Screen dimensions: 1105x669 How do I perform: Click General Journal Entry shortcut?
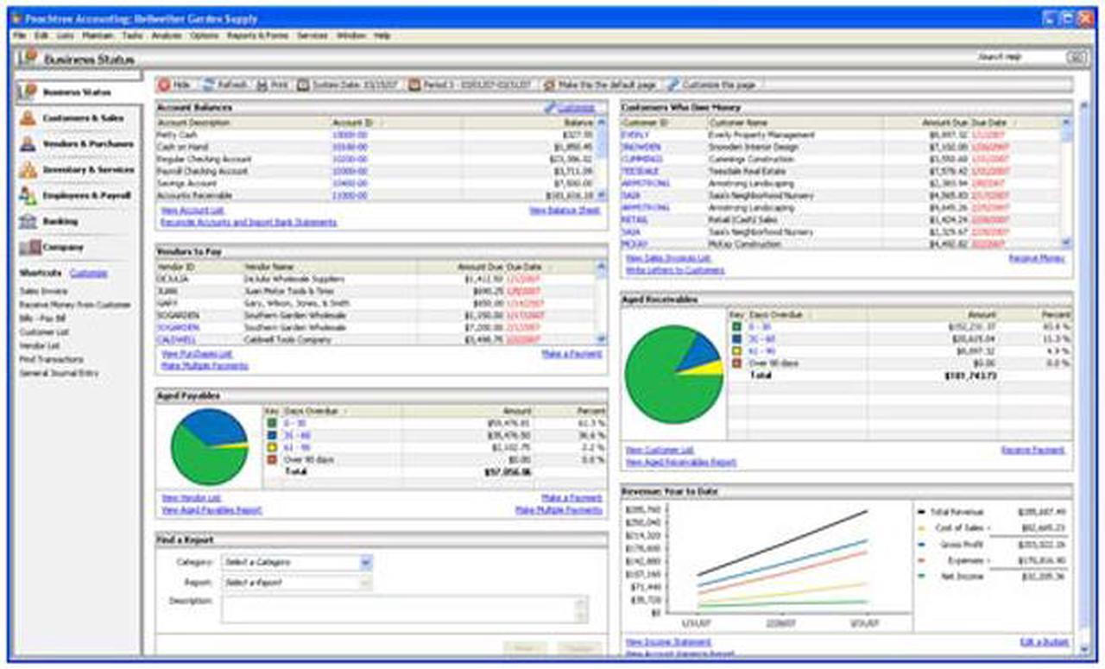point(59,373)
